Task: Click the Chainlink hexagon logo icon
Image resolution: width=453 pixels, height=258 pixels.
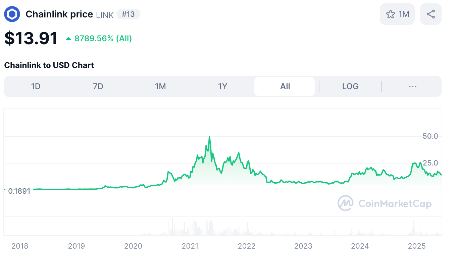Action: (12, 14)
